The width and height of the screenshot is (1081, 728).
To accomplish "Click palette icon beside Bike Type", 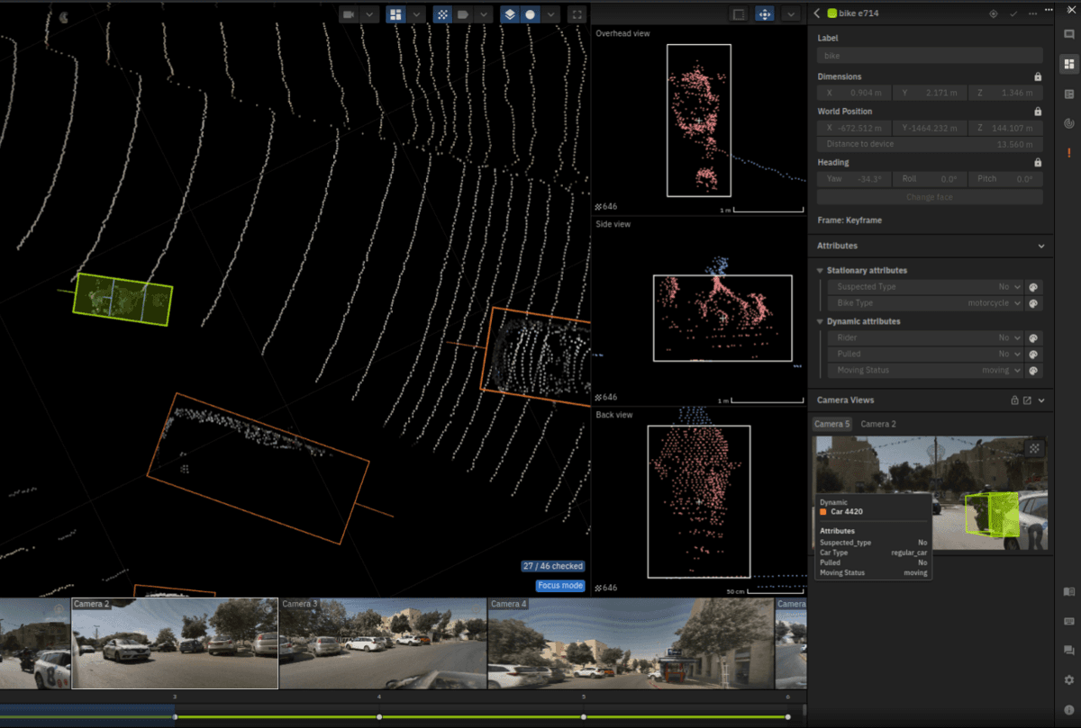I will click(1034, 303).
